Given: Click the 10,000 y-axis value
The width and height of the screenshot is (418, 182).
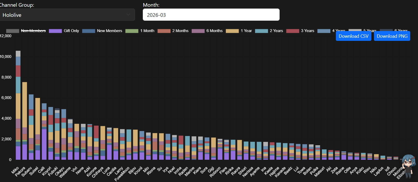Looking at the screenshot, I should click(6, 57).
